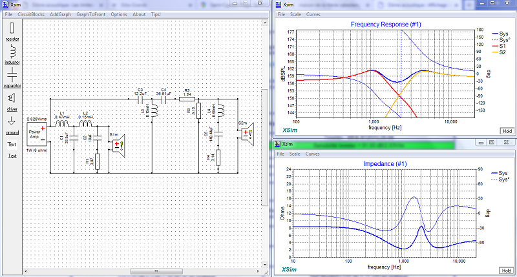This screenshot has width=517, height=277.
Task: Select resistor R2 1.24 in schematic
Action: pyautogui.click(x=187, y=99)
